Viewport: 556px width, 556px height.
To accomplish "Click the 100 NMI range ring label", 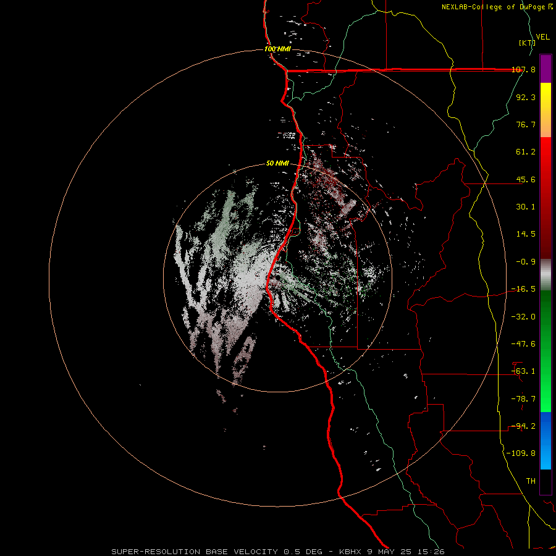I will point(277,49).
